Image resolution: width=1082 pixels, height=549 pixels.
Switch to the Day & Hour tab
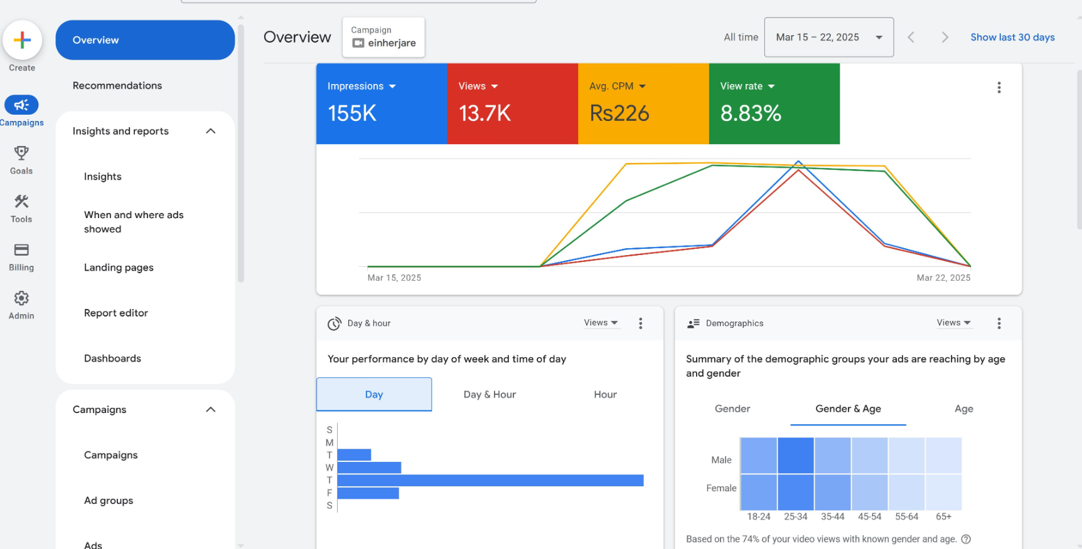pos(490,394)
